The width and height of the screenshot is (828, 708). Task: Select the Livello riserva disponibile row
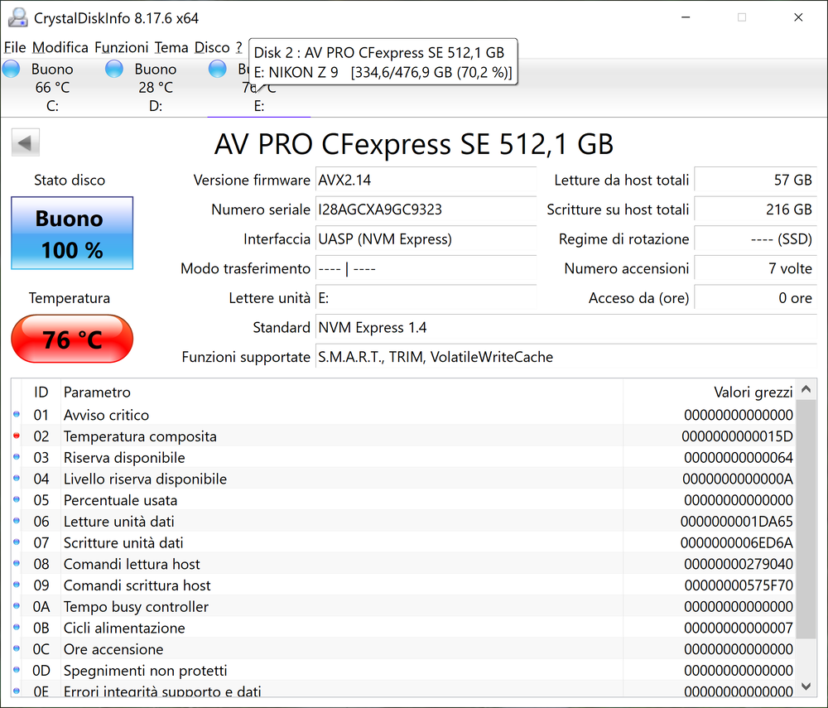(403, 479)
